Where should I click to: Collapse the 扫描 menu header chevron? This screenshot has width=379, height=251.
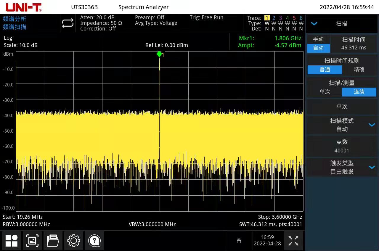[314, 24]
